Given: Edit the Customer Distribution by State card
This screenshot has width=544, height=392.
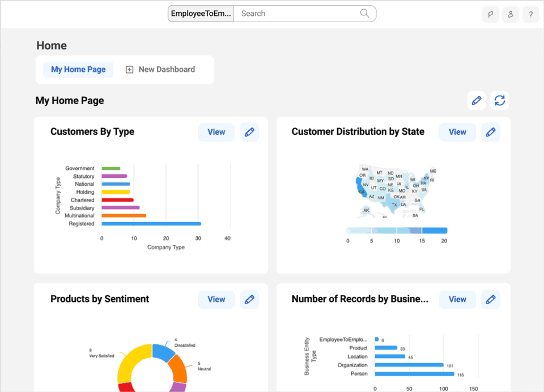Looking at the screenshot, I should 491,132.
